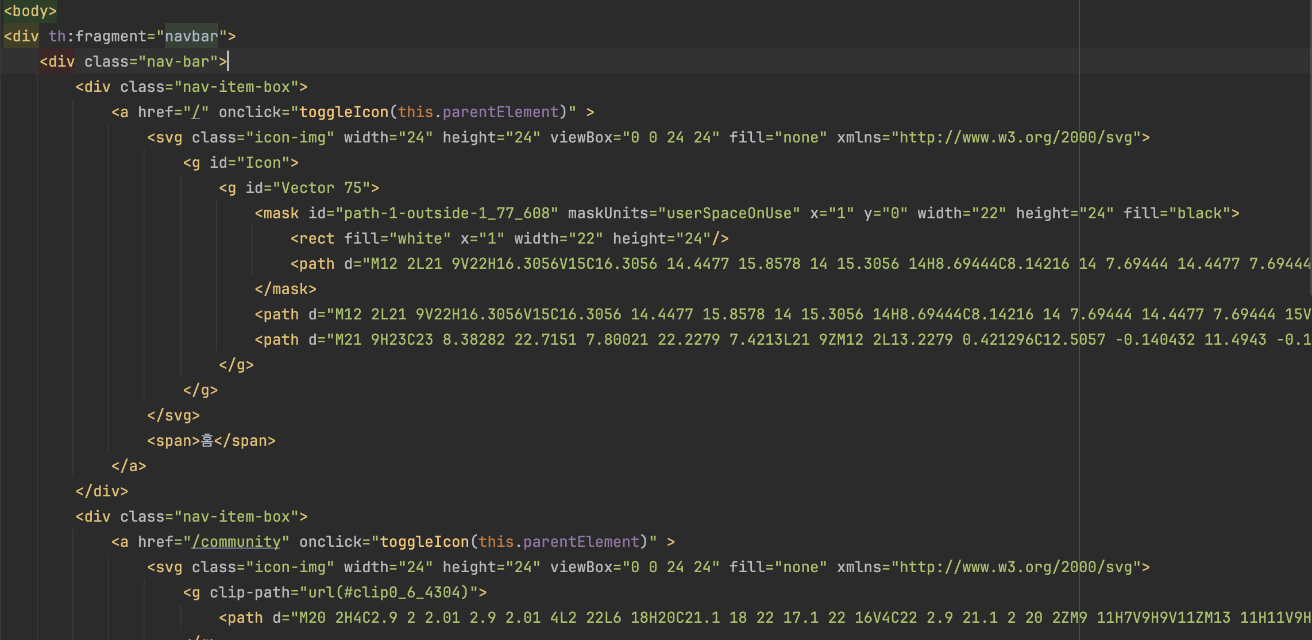Click toggleIcon function in the community anchor

tap(425, 542)
